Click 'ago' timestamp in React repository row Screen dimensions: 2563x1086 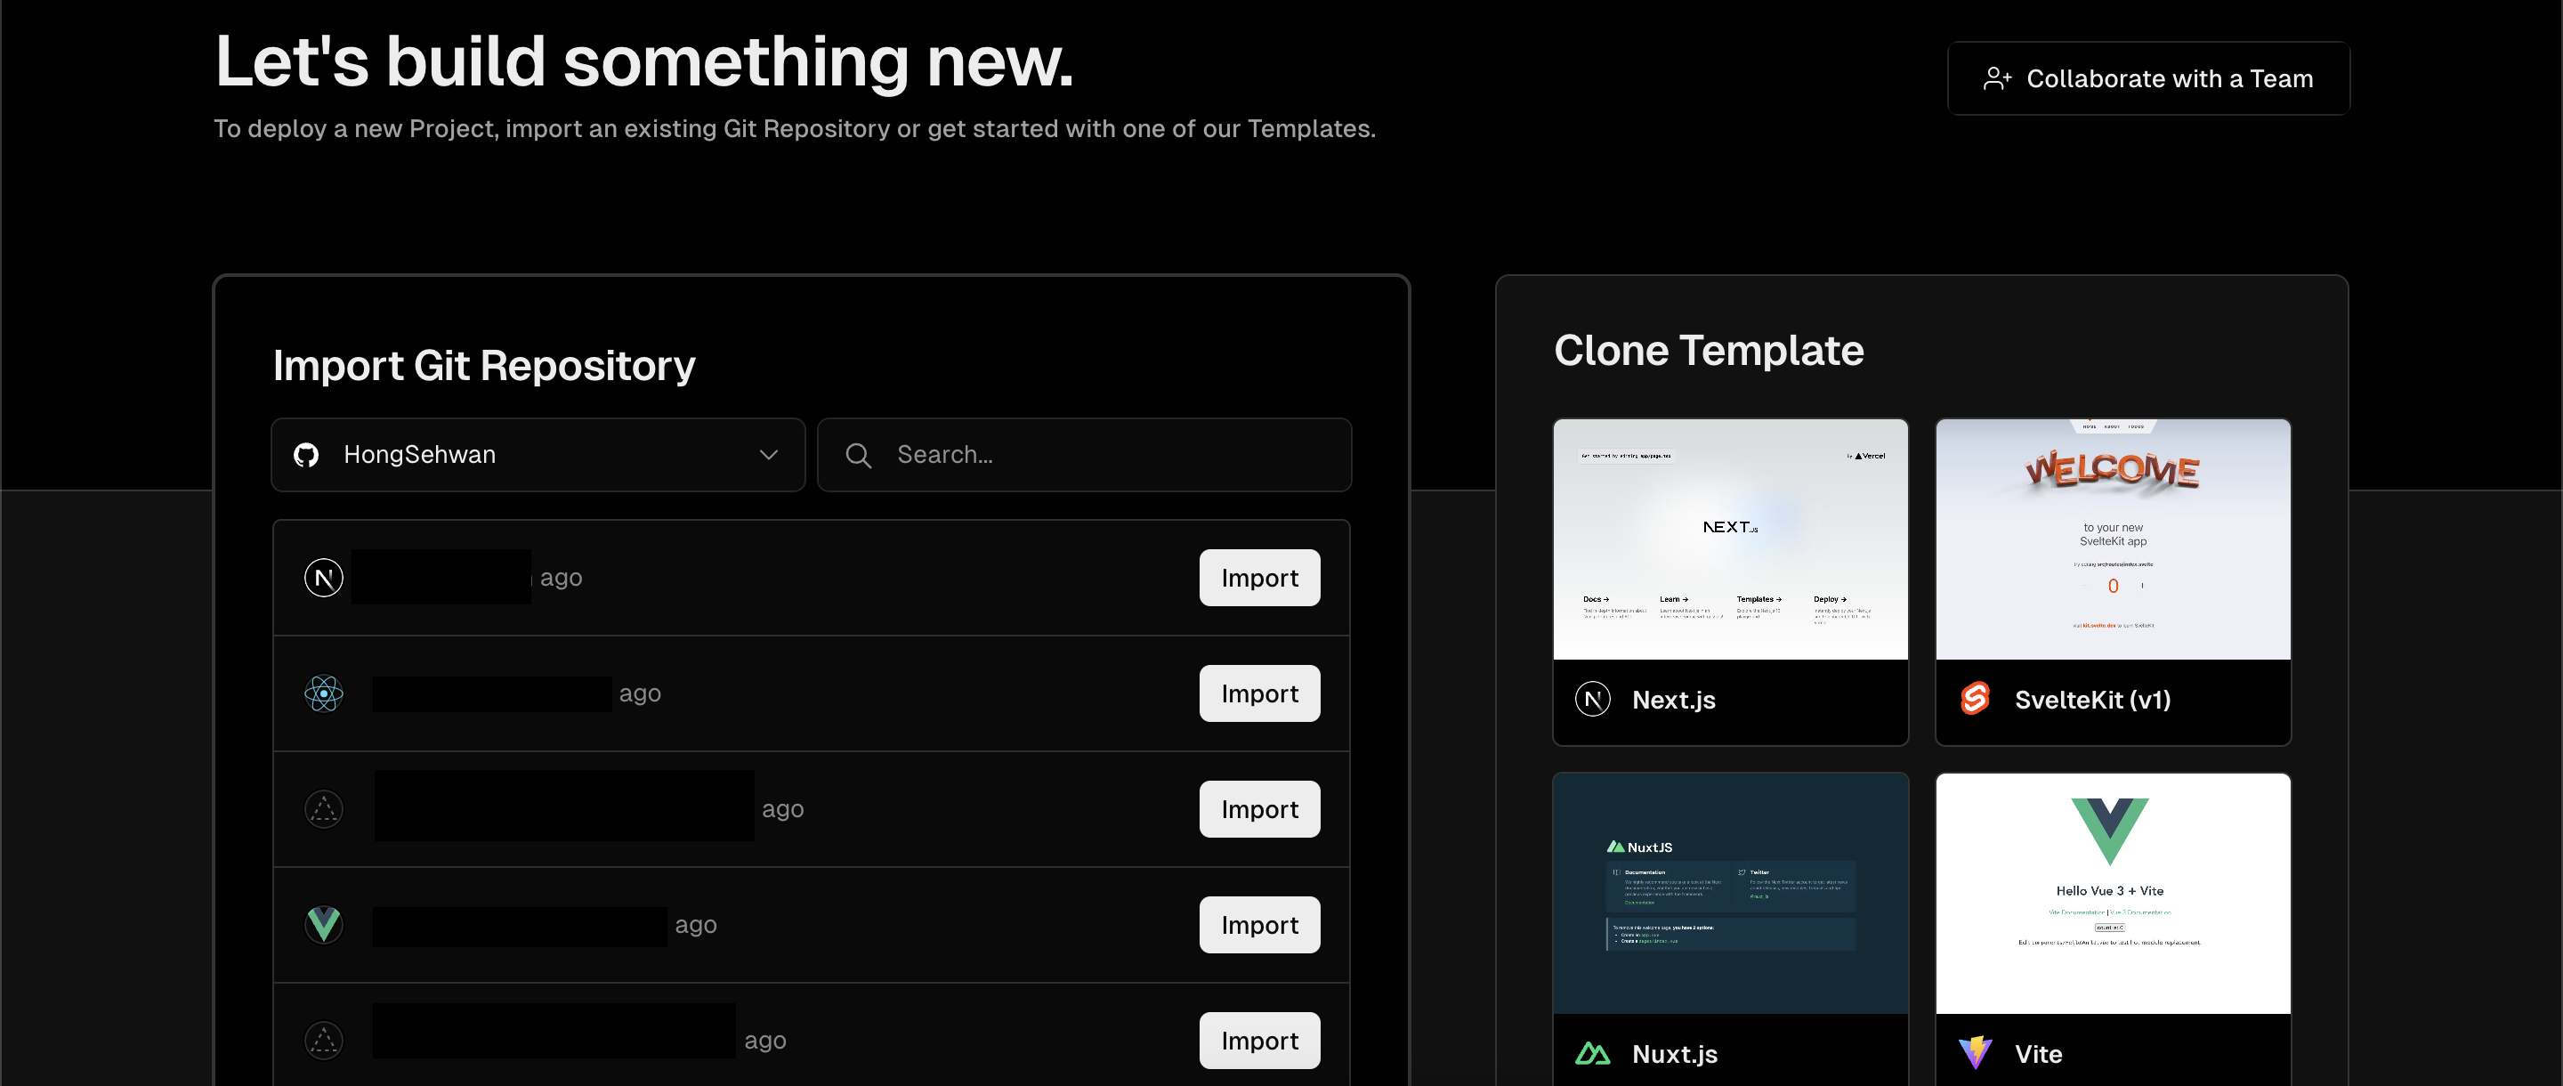pyautogui.click(x=640, y=693)
